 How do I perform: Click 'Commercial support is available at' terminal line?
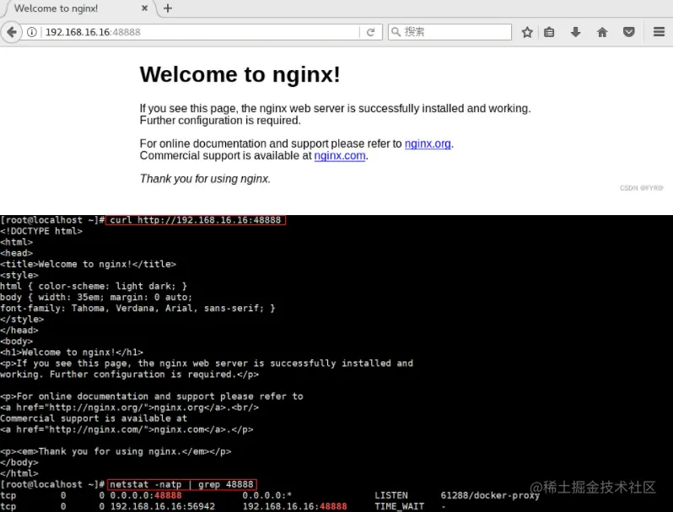tap(94, 418)
